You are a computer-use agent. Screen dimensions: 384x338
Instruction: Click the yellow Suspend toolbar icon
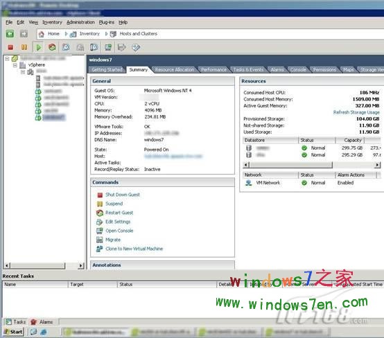pos(24,47)
